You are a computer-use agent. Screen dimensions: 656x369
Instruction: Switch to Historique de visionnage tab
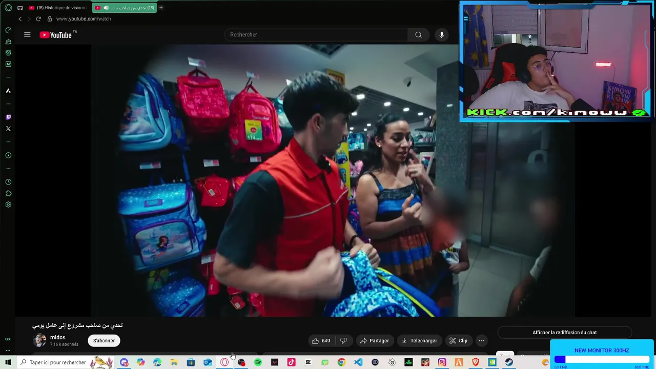click(58, 8)
